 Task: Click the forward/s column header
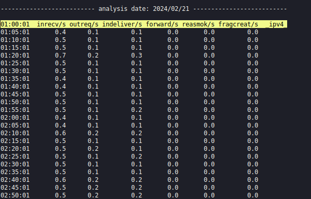click(162, 24)
